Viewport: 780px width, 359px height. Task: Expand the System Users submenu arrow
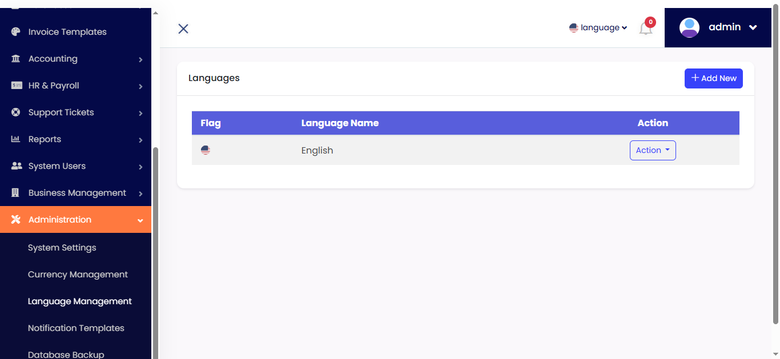[x=140, y=167]
